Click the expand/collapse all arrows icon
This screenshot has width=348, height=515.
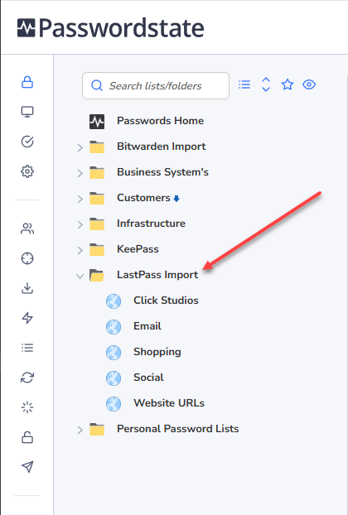[x=266, y=84]
